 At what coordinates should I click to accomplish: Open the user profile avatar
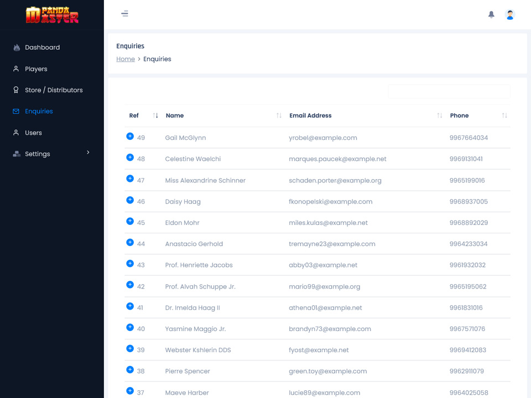510,15
